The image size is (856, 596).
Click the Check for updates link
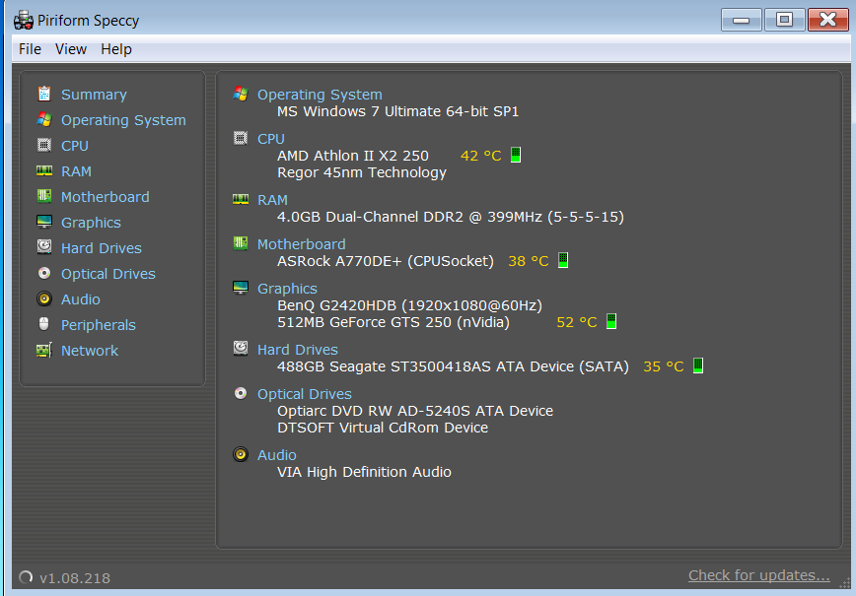point(758,575)
